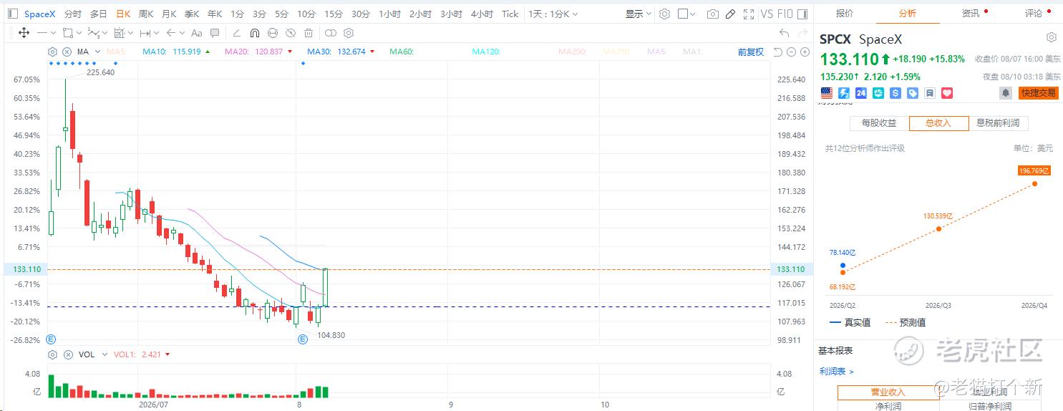1063x411 pixels.
Task: Click the US flag market icon
Action: click(827, 93)
